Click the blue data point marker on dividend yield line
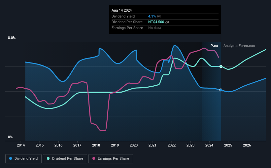 (x=221, y=90)
